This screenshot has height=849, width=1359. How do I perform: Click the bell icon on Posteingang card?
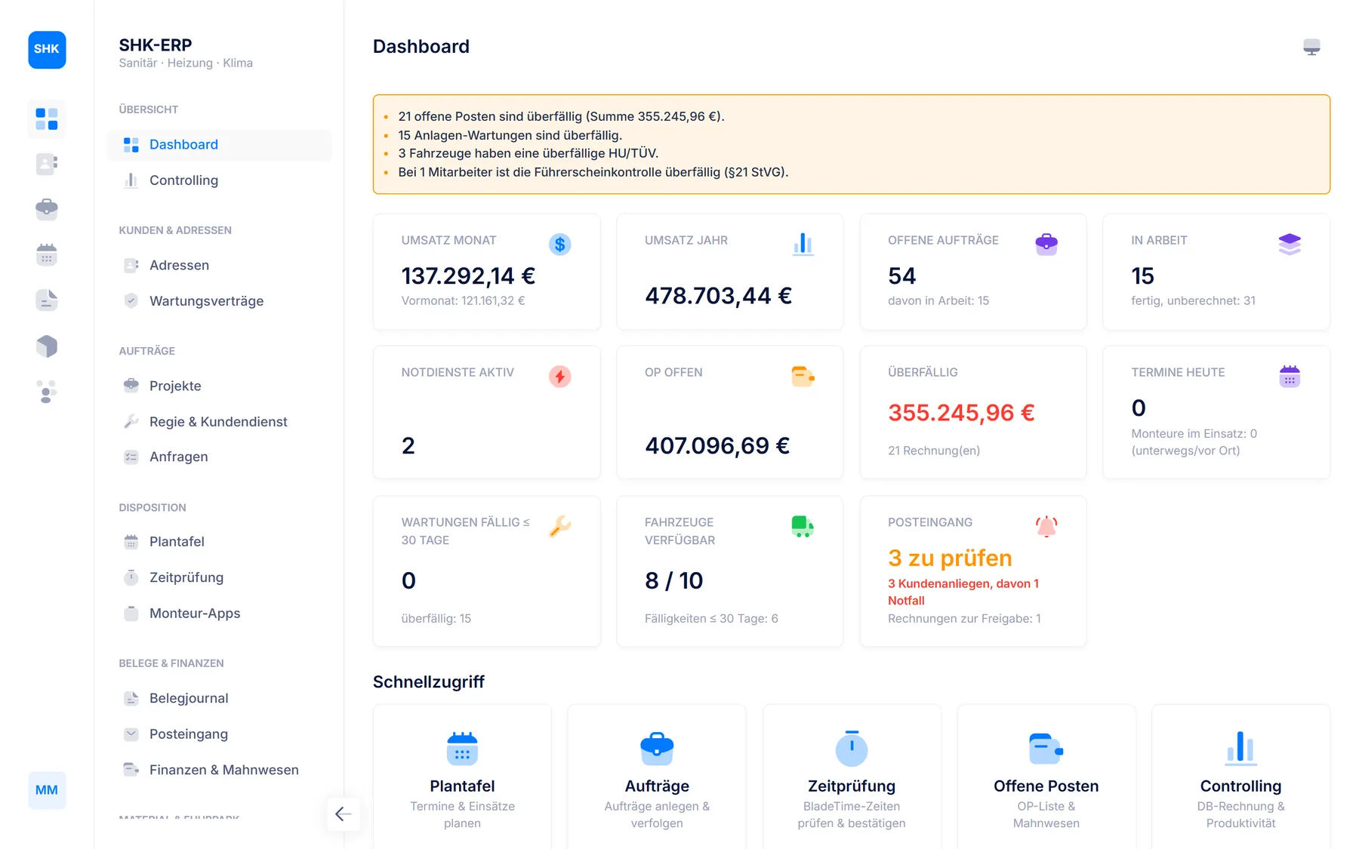pos(1046,526)
